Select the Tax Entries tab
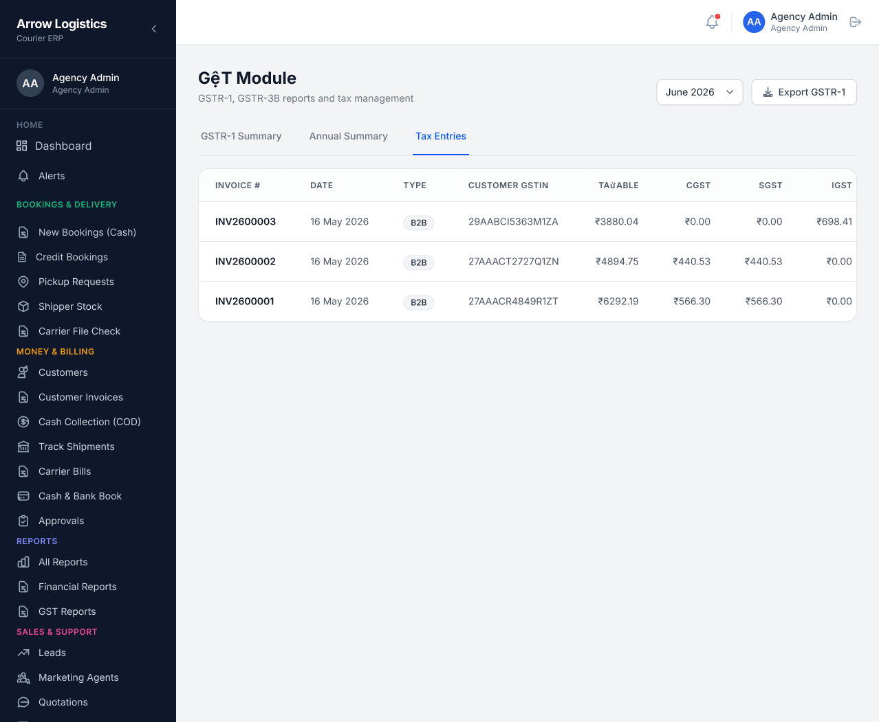The height and width of the screenshot is (722, 879). 441,136
